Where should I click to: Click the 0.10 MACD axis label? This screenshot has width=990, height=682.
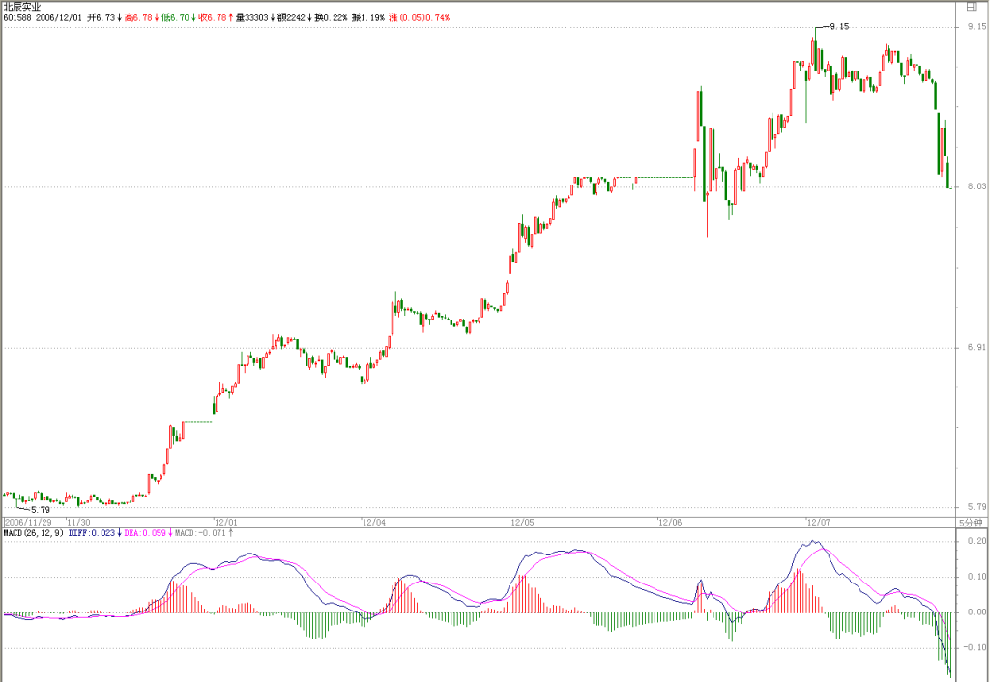(976, 577)
